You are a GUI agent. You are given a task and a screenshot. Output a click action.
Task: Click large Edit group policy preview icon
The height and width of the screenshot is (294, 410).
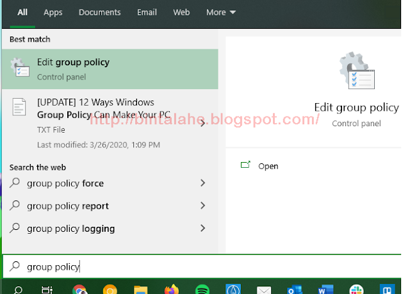tap(357, 70)
